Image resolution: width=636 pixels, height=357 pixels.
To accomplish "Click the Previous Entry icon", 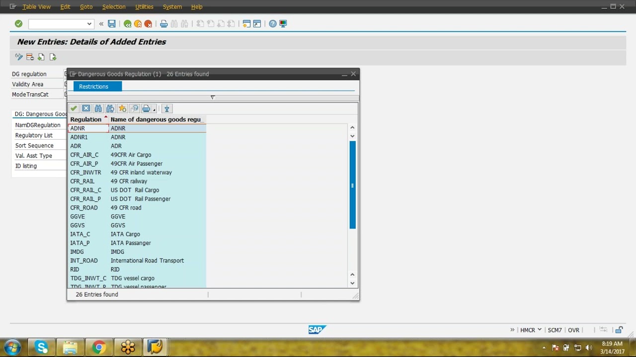I will (41, 57).
